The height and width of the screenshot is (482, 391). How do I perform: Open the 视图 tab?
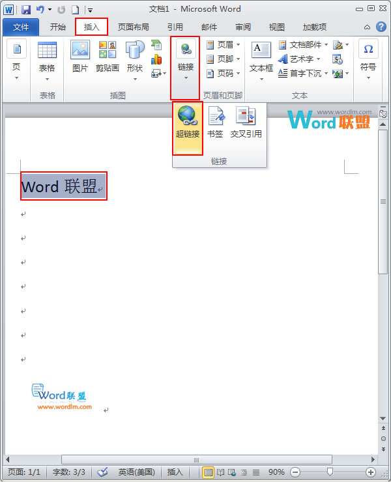(x=276, y=27)
